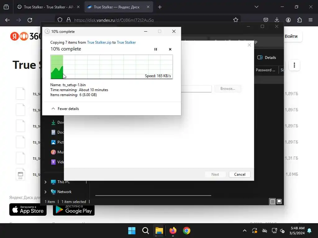This screenshot has height=238, width=318.
Task: Open File Explorer from taskbar
Action: [159, 231]
